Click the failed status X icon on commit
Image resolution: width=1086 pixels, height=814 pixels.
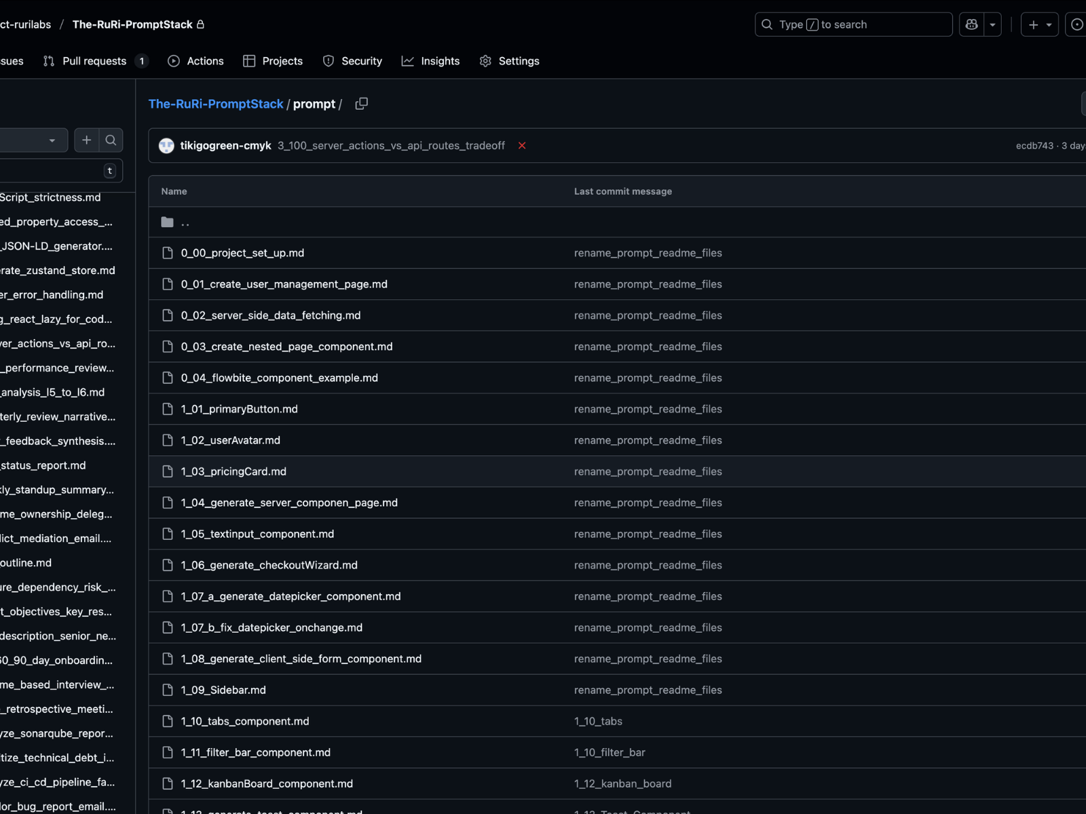[522, 146]
